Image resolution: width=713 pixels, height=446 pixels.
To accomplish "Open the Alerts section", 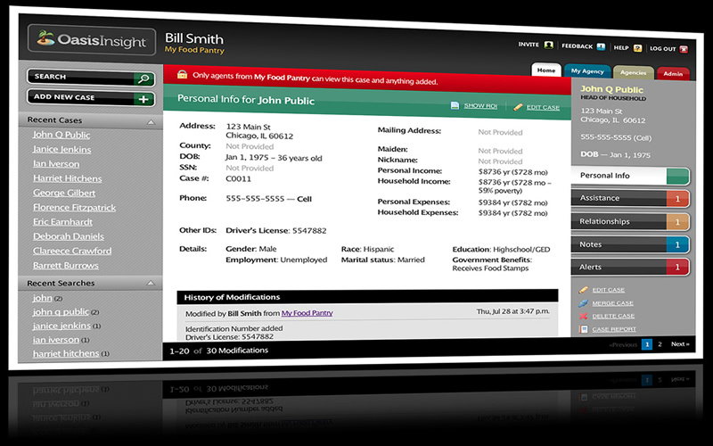I will point(630,267).
